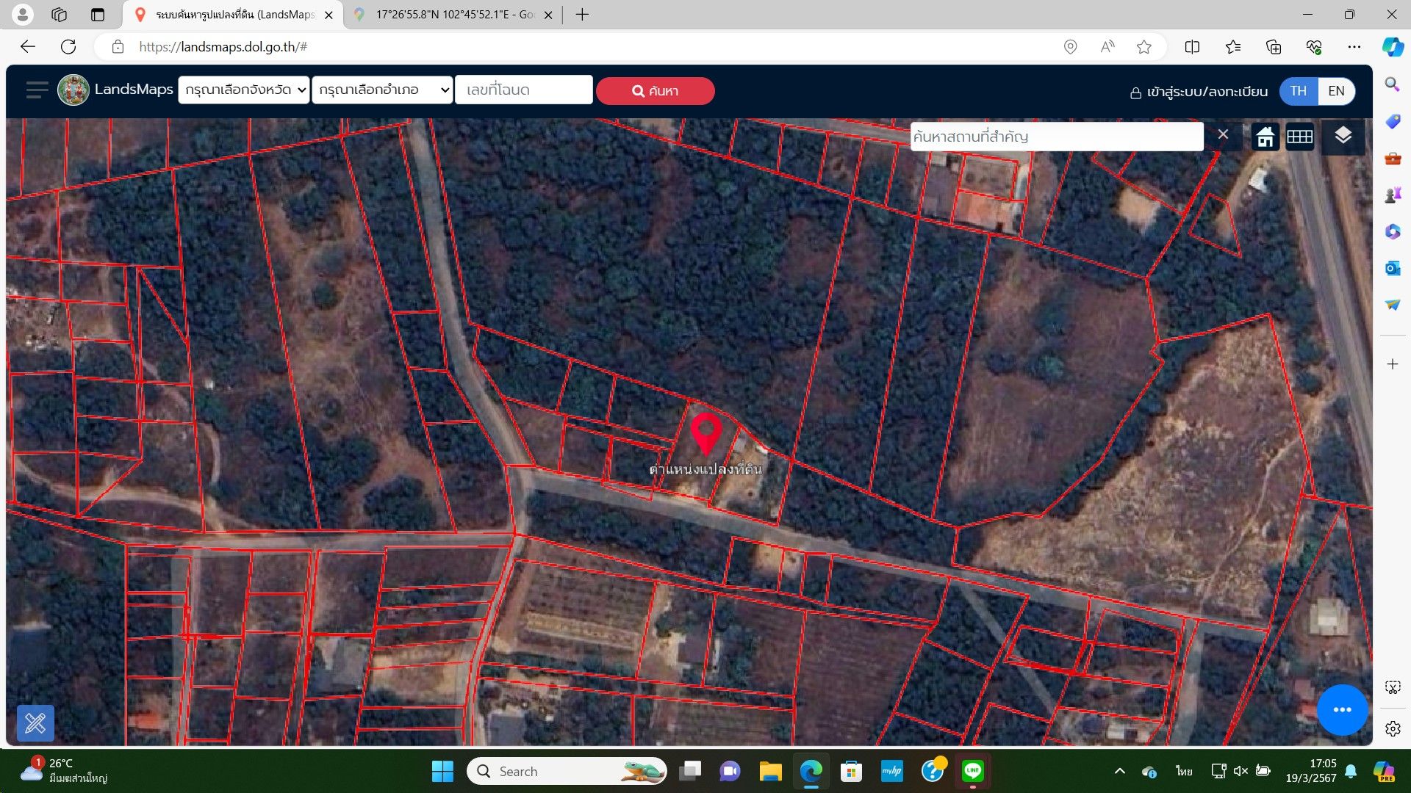The height and width of the screenshot is (793, 1411).
Task: Open the Windows Start menu
Action: 442,771
